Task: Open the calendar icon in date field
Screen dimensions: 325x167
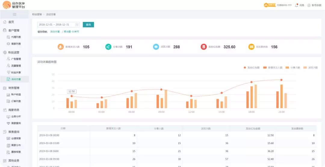Action: (77, 25)
